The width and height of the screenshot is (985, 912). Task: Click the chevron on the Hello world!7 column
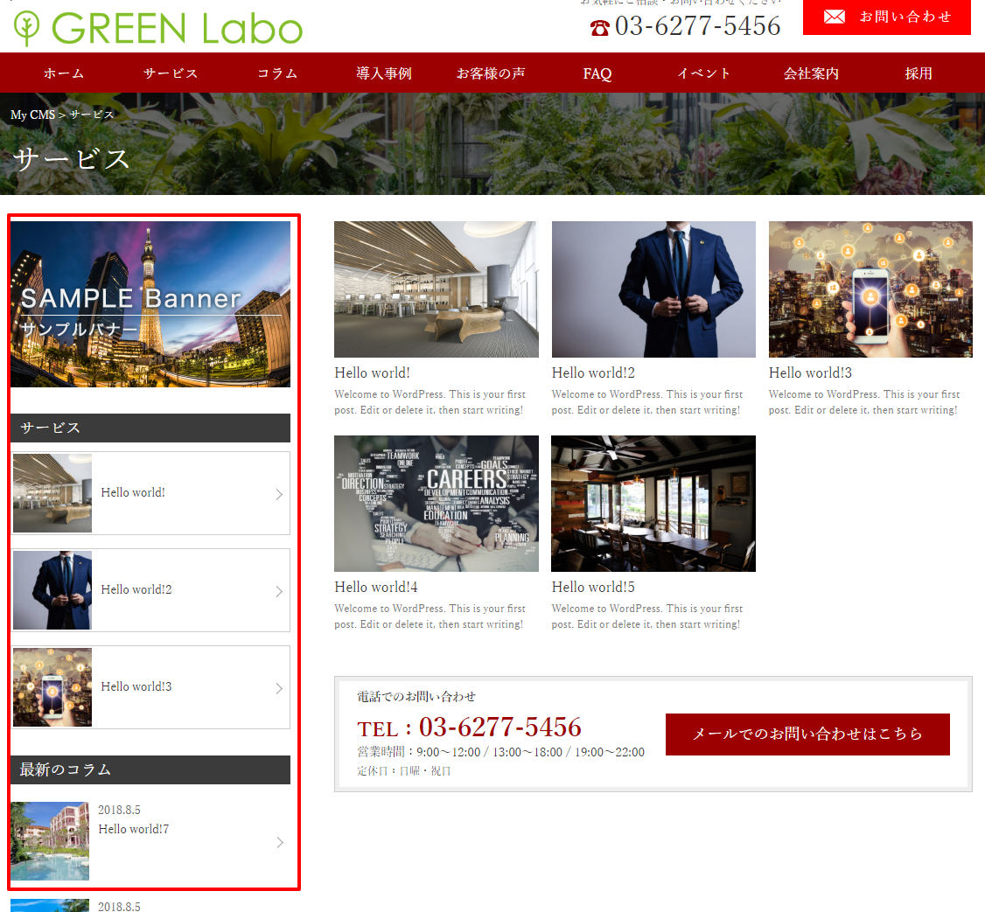(280, 842)
